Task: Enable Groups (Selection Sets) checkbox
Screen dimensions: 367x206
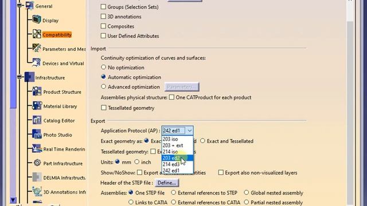Action: pyautogui.click(x=103, y=7)
